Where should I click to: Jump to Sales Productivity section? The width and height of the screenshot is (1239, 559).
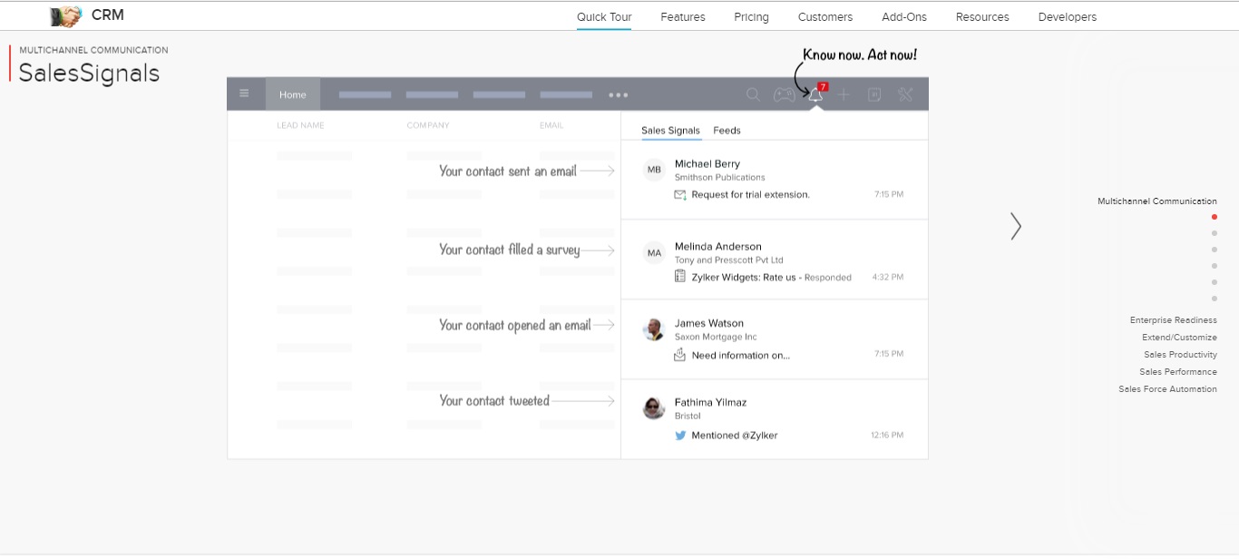[x=1180, y=355]
